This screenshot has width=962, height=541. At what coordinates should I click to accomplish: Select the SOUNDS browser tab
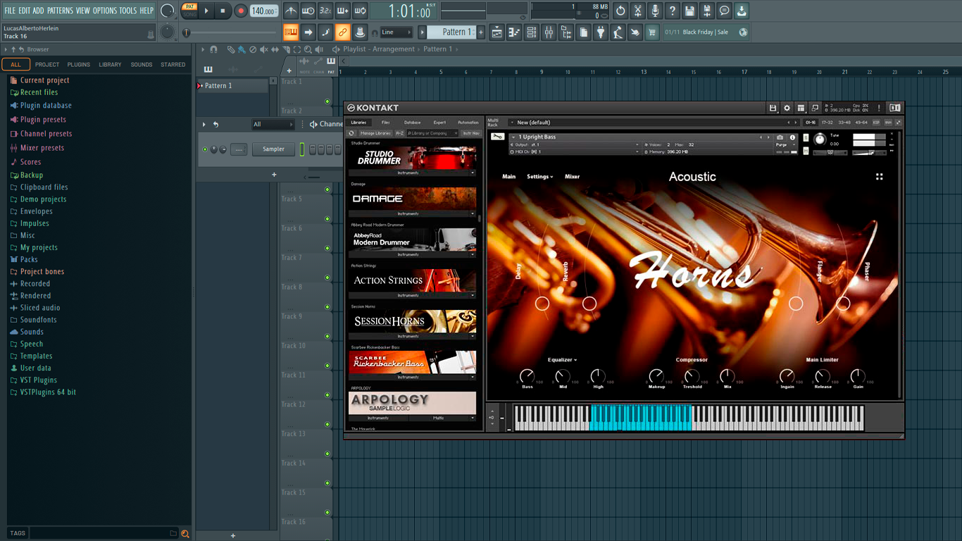click(142, 64)
